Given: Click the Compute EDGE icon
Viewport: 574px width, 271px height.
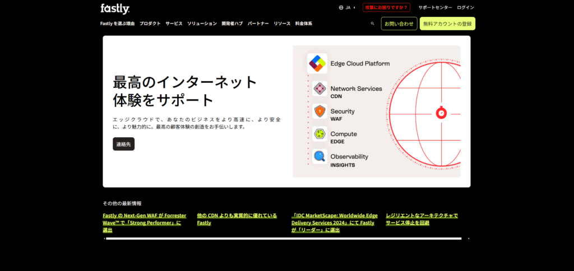Looking at the screenshot, I should point(320,134).
